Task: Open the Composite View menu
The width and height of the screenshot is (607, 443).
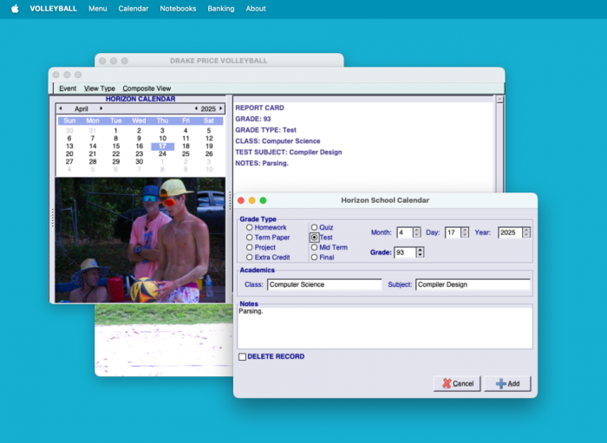Action: pyautogui.click(x=147, y=88)
